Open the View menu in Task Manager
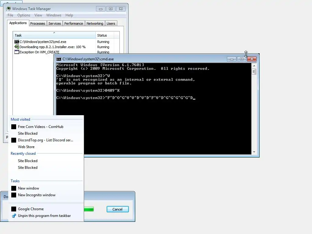Screen dimensions: 312x234 [x=38, y=15]
